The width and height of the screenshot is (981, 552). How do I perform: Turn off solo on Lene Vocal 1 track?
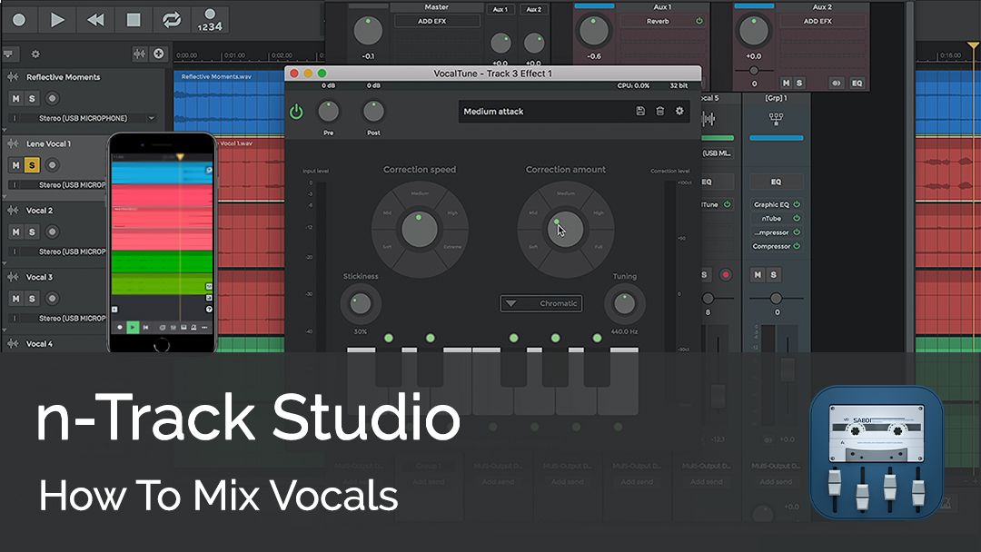(32, 165)
